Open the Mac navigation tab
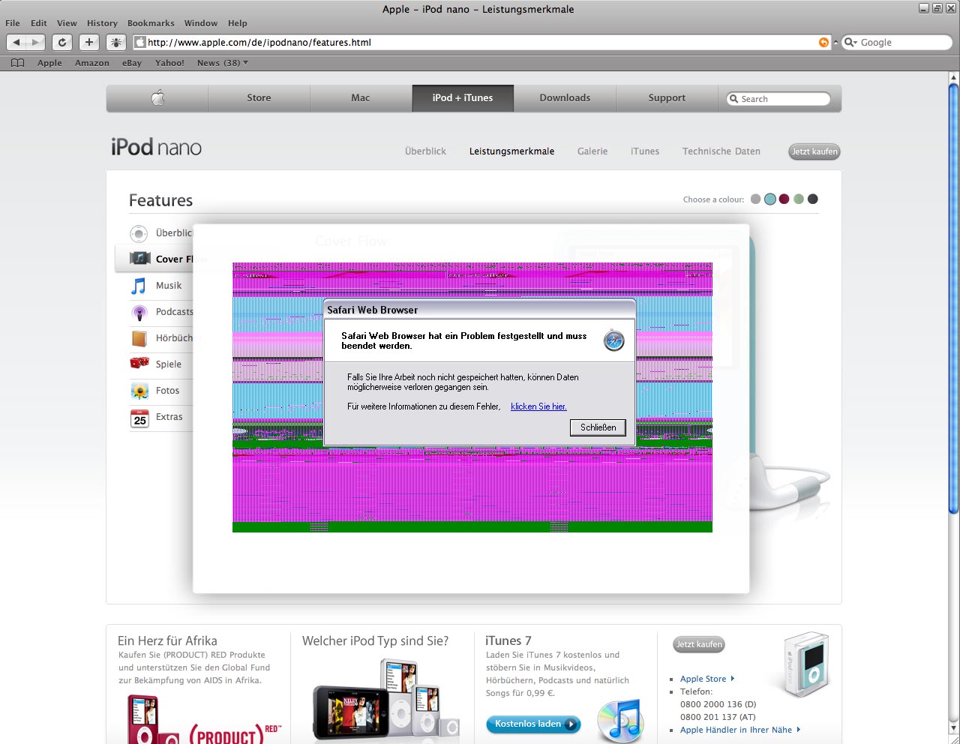Viewport: 960px width, 744px height. pyautogui.click(x=361, y=97)
